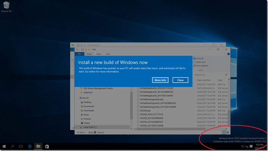
Task: Launch Microsoft Edge from the taskbar
Action: 30,146
